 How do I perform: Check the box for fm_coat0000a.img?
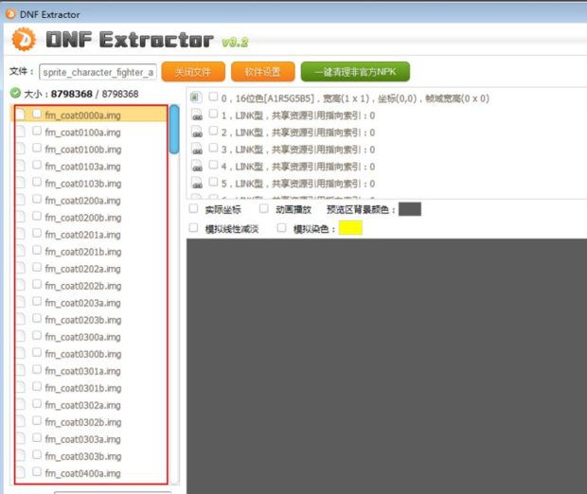(x=37, y=115)
